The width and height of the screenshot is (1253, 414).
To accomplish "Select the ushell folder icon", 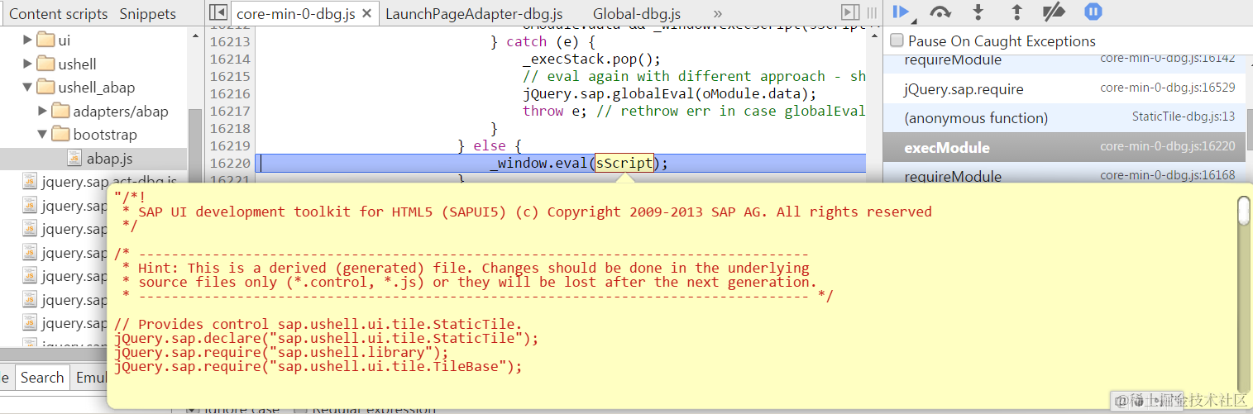I will pos(45,64).
